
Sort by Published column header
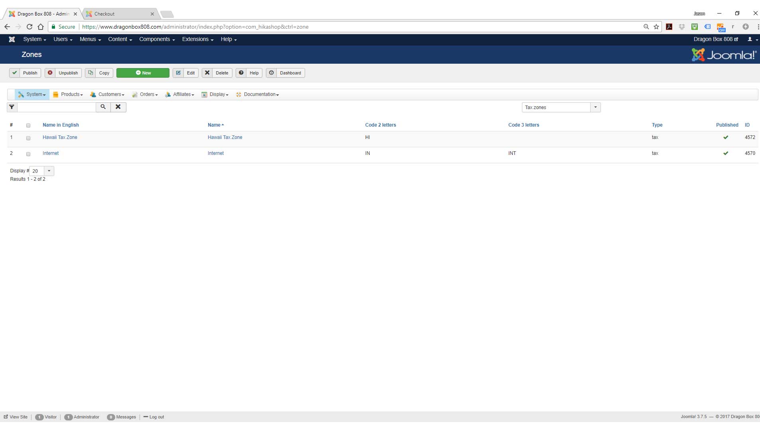tap(727, 125)
